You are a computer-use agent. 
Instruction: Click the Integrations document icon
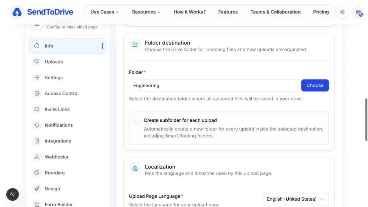tap(37, 141)
